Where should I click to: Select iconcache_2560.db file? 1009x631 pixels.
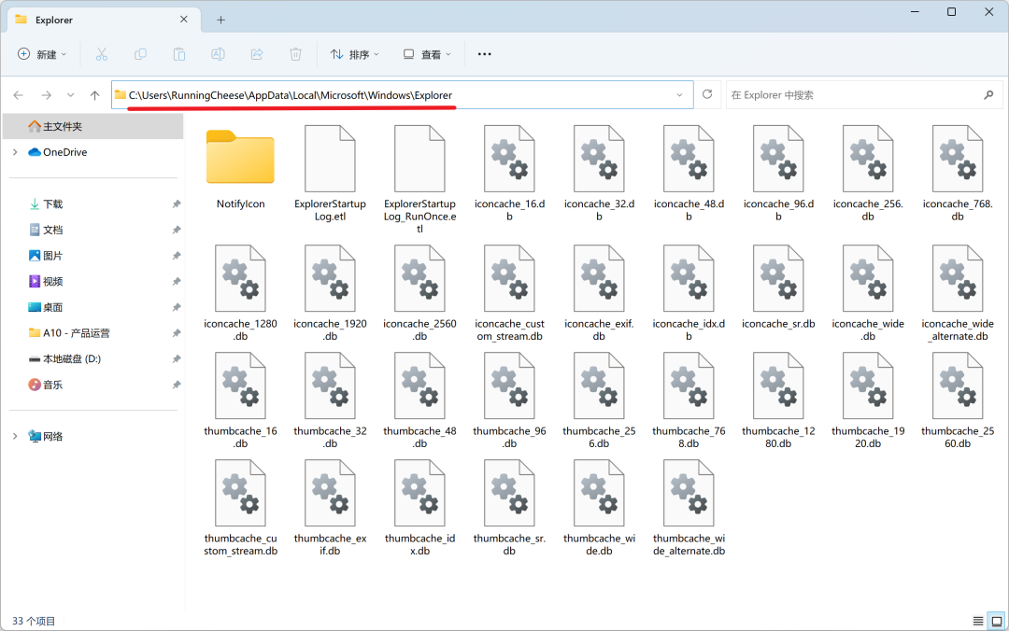[x=419, y=293]
